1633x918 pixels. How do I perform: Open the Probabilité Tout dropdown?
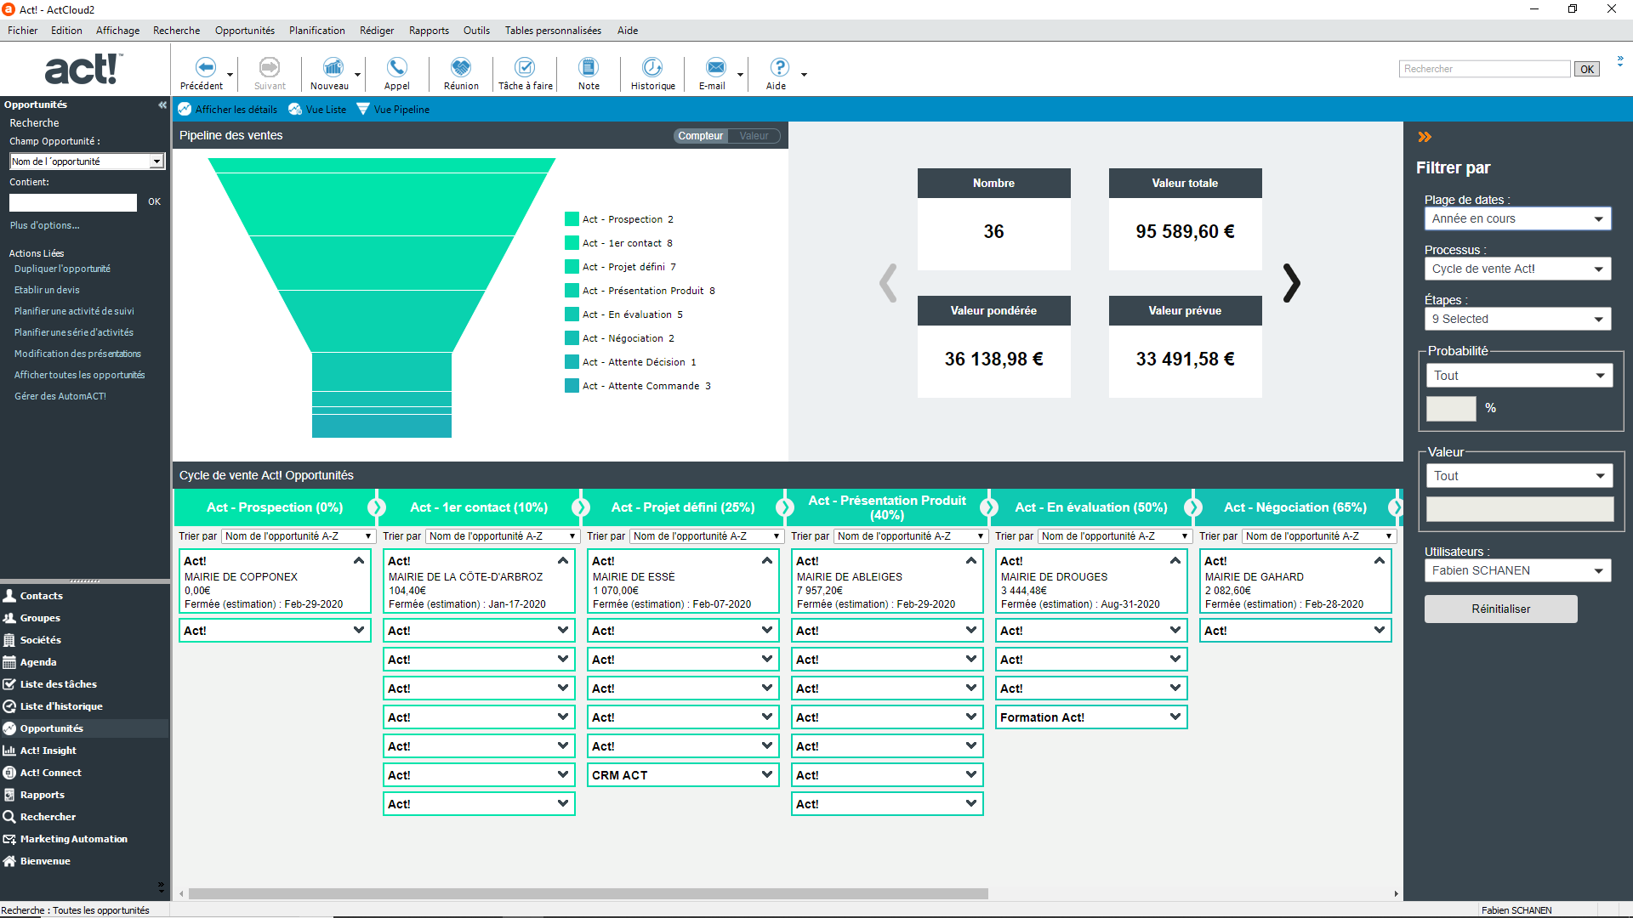click(1519, 376)
